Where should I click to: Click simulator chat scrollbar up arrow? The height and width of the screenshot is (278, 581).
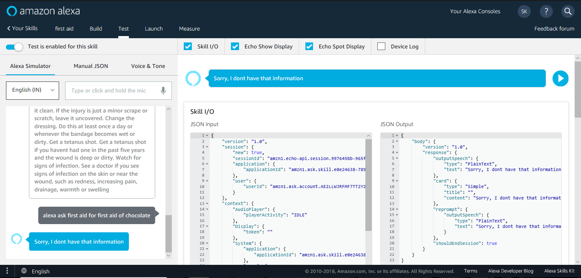pos(168,109)
